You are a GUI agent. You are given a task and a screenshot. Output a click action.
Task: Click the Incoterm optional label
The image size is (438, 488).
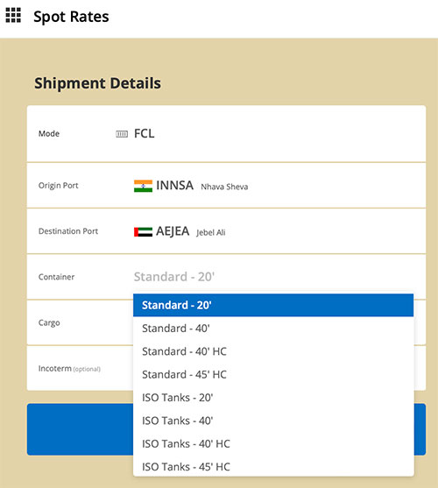69,369
